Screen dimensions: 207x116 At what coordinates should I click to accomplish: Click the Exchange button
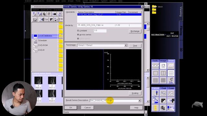point(135,31)
